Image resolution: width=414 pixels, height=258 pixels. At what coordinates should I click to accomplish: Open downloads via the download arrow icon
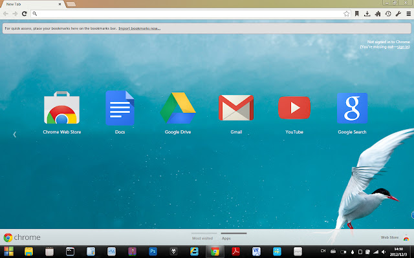(x=367, y=14)
